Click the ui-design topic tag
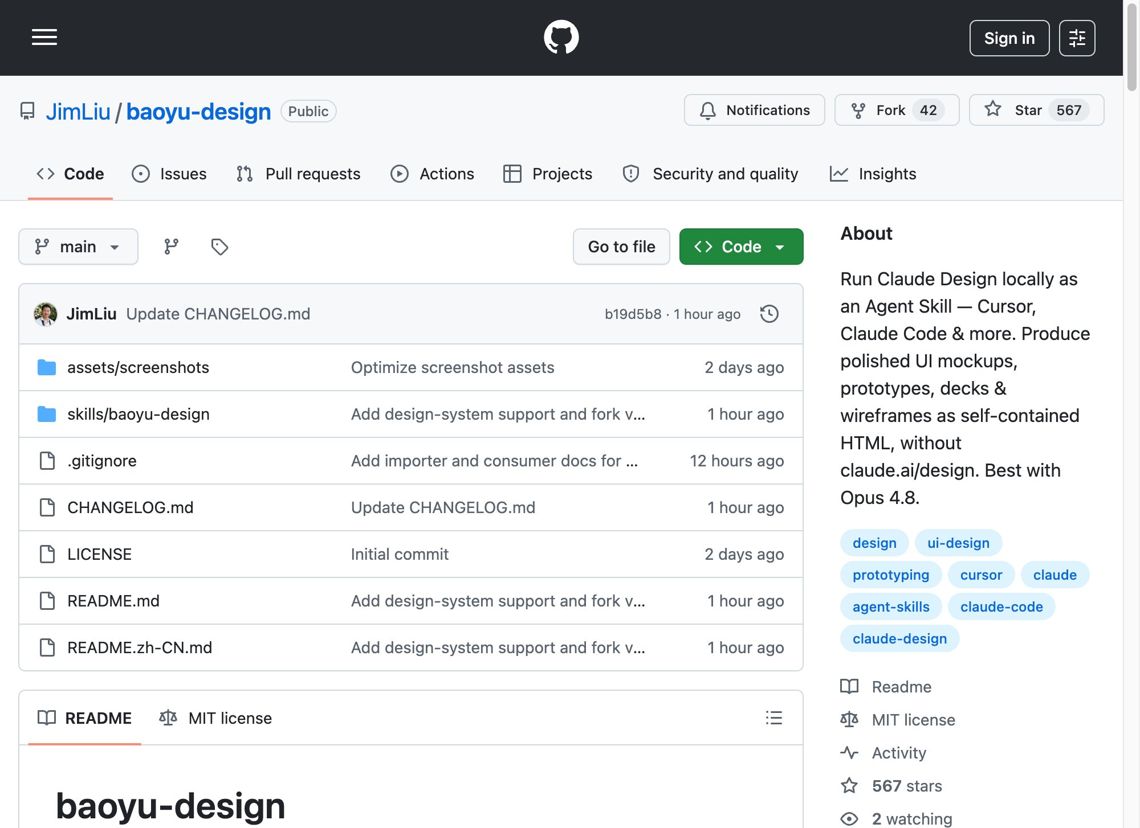 click(958, 543)
